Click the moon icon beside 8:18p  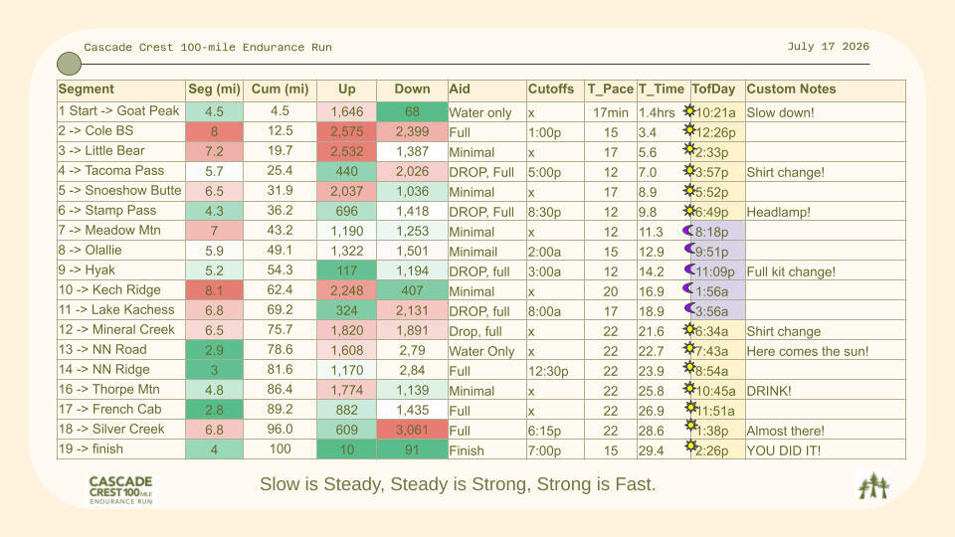688,230
